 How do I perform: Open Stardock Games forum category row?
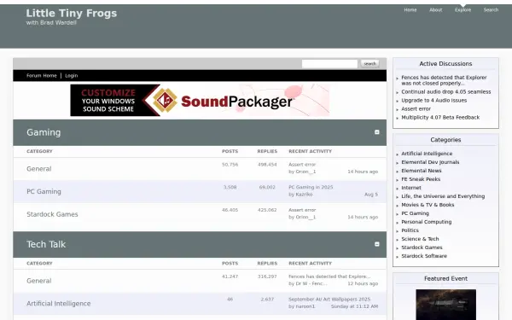click(52, 214)
